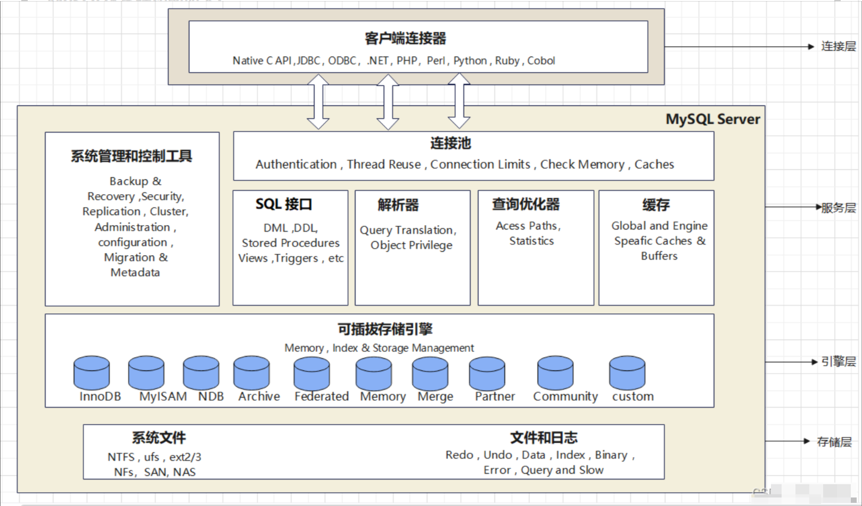Select the Acess Paths, Statistics text
This screenshot has width=862, height=506.
tap(529, 233)
